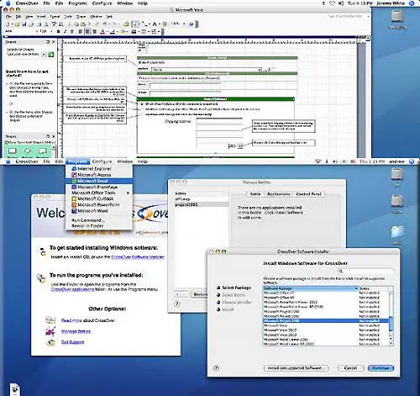Viewport: 420px width, 396px height.
Task: Select the highlighted Microsoft Excel menu entry
Action: click(x=98, y=181)
